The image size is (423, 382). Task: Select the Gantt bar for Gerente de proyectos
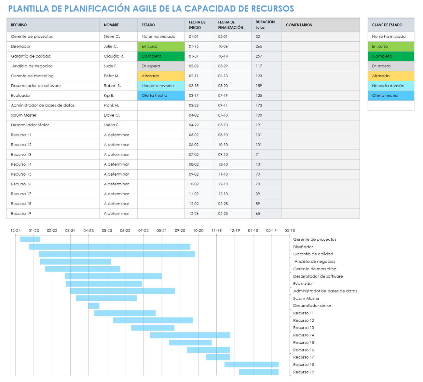click(x=30, y=239)
